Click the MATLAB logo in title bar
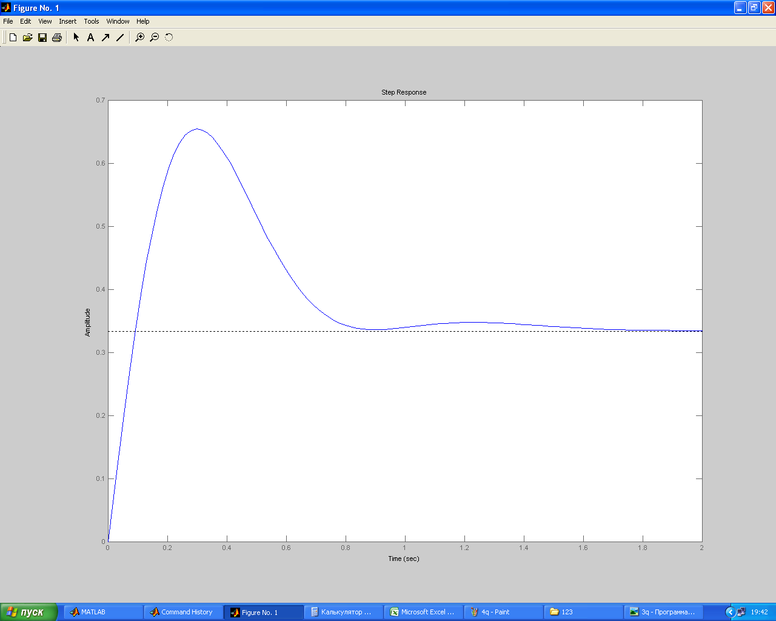The width and height of the screenshot is (776, 621). 6,7
